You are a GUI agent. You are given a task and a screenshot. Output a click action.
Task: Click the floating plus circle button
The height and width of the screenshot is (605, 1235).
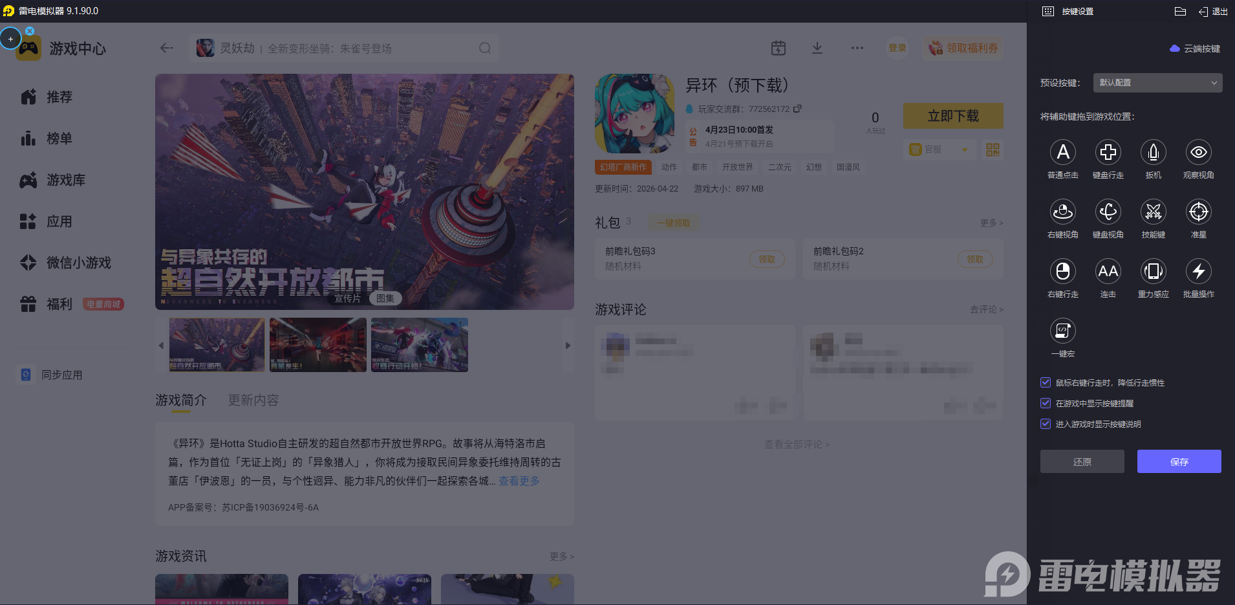10,39
